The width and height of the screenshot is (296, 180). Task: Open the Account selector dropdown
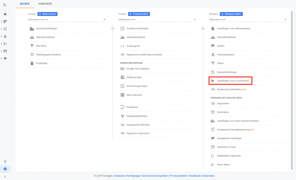tap(67, 19)
